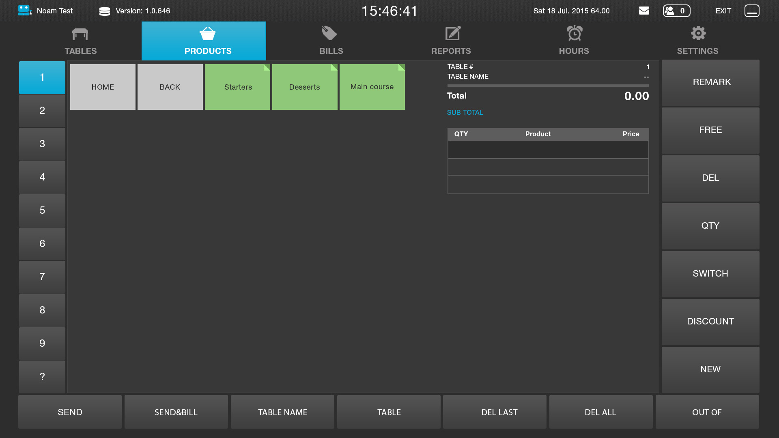Expand the Main course category

372,87
